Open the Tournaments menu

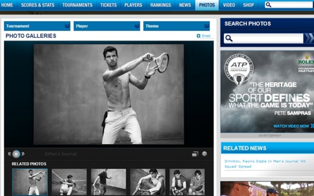click(x=77, y=5)
